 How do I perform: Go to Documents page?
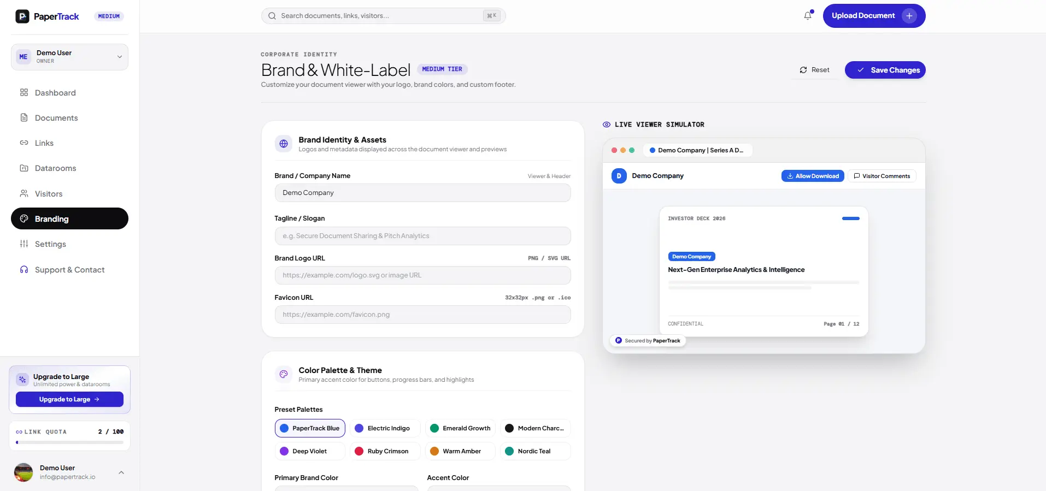coord(70,118)
